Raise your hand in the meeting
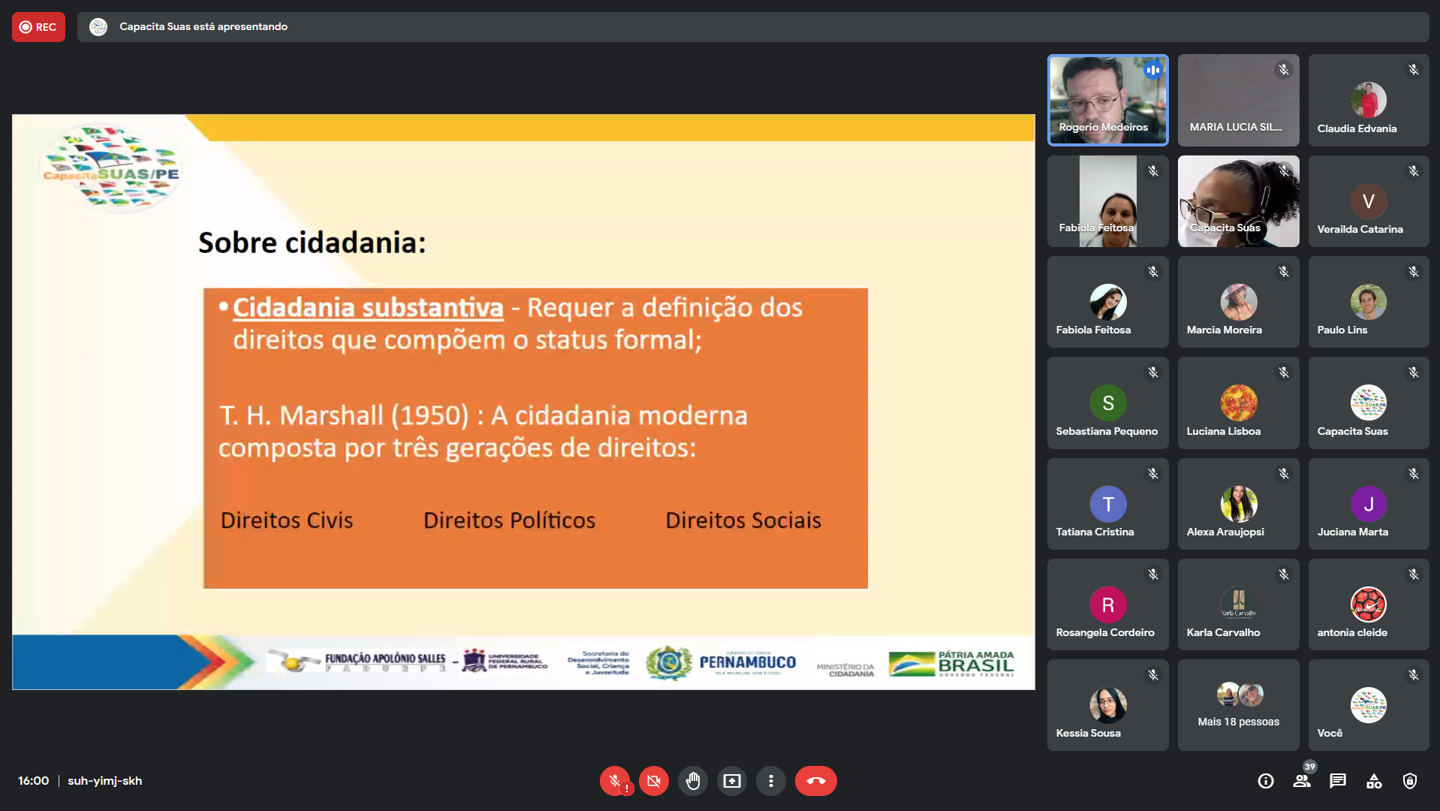This screenshot has height=811, width=1440. (x=692, y=781)
